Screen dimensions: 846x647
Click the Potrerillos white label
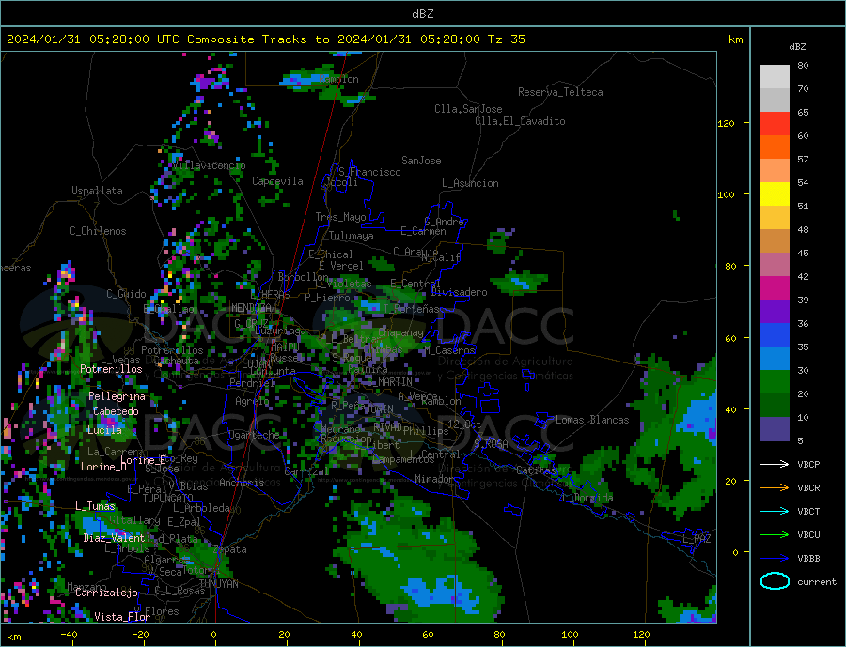tap(111, 369)
